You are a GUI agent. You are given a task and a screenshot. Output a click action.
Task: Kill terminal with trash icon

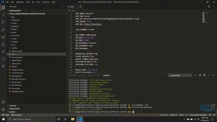pyautogui.click(x=204, y=75)
